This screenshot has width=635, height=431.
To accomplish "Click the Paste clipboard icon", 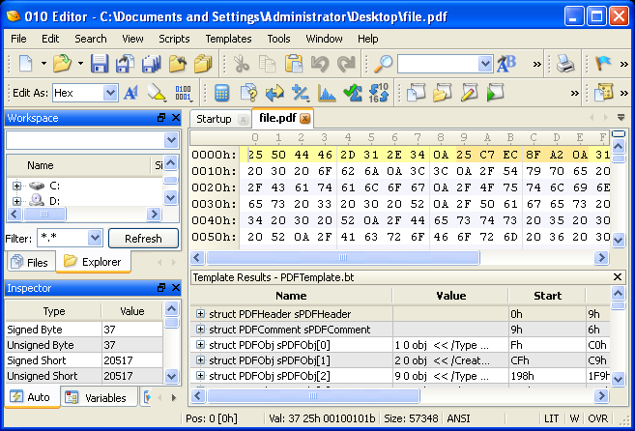I will coord(294,64).
